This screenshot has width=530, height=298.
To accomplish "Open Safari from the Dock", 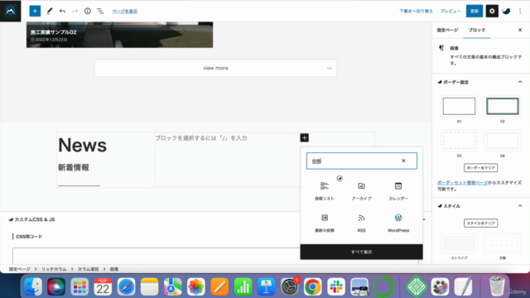I will (x=126, y=286).
